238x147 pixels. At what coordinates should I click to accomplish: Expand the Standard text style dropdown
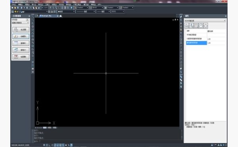tap(81, 8)
